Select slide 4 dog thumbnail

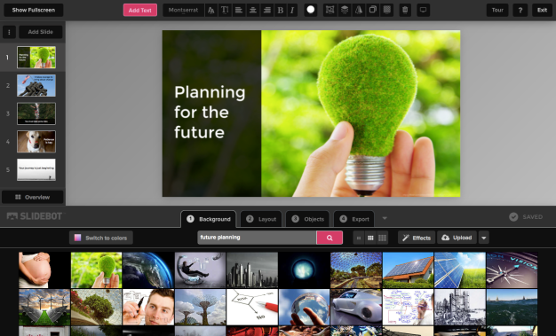pos(36,142)
